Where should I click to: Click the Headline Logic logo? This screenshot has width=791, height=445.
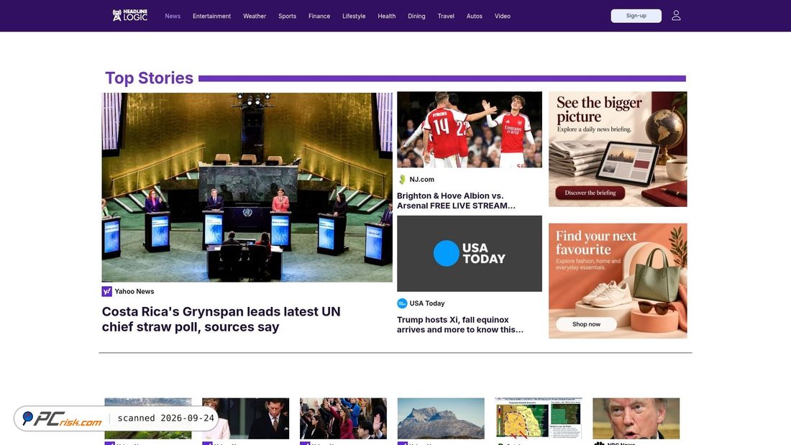129,16
